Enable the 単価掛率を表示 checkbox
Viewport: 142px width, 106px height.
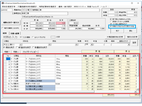click(17, 47)
